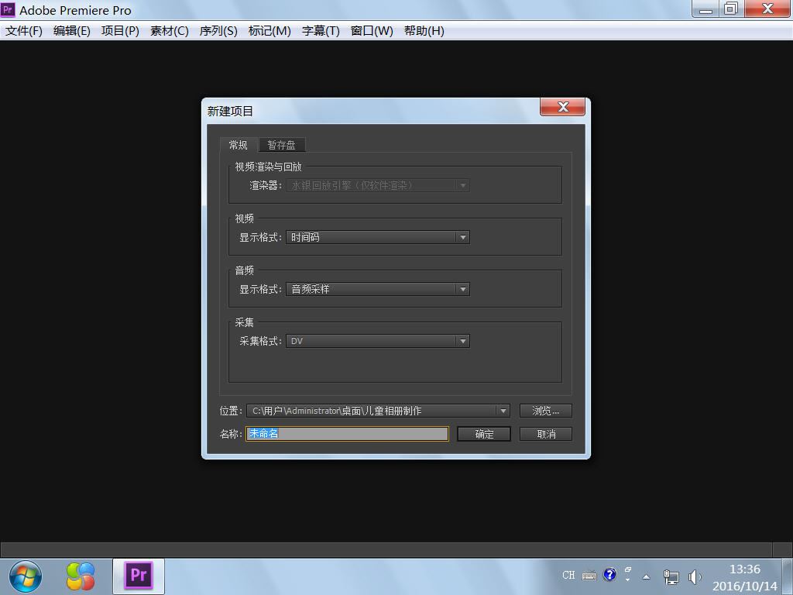Viewport: 793px width, 595px height.
Task: Open the 项目(P) menu
Action: pos(120,31)
